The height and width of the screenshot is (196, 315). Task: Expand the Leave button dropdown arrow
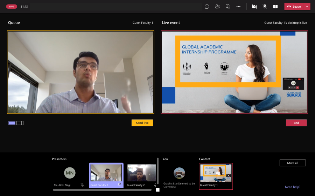pos(307,7)
